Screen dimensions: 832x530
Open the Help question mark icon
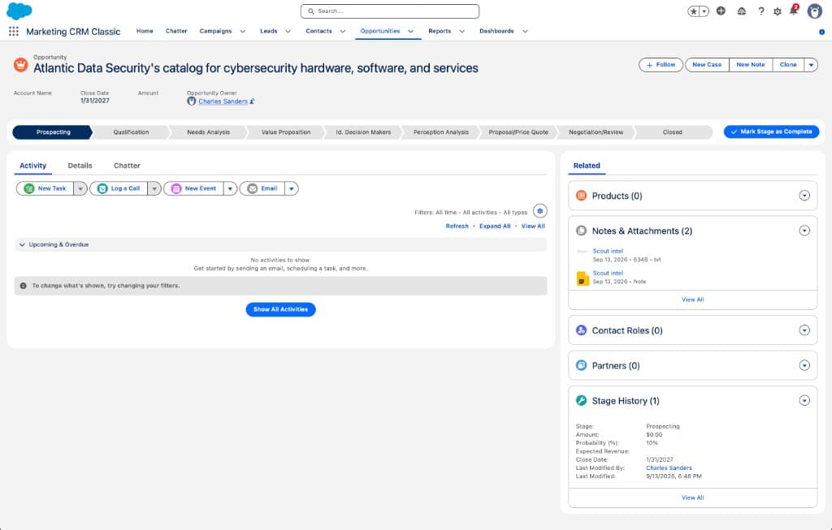[x=760, y=11]
